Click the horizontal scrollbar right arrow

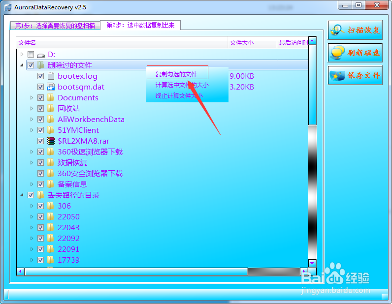[304, 271]
